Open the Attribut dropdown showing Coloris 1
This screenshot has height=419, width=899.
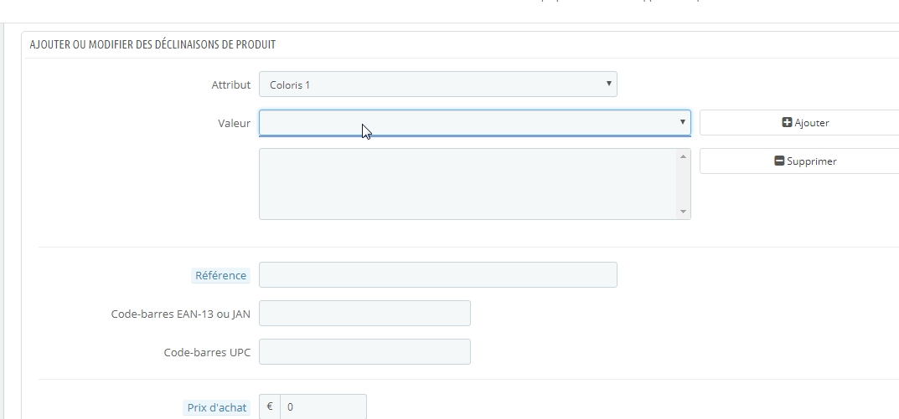(438, 84)
